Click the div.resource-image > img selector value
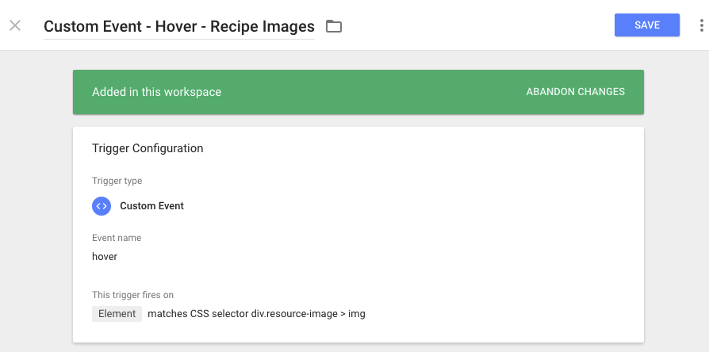709x352 pixels. pos(308,314)
